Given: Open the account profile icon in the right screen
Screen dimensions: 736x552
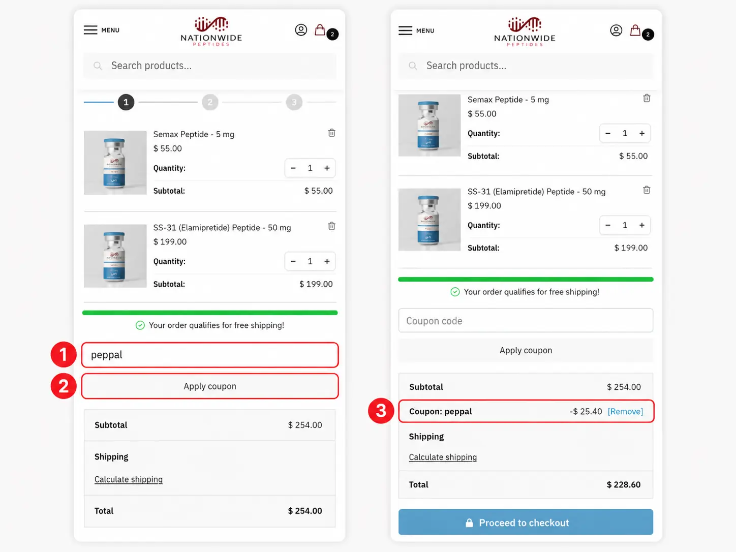Looking at the screenshot, I should tap(616, 30).
